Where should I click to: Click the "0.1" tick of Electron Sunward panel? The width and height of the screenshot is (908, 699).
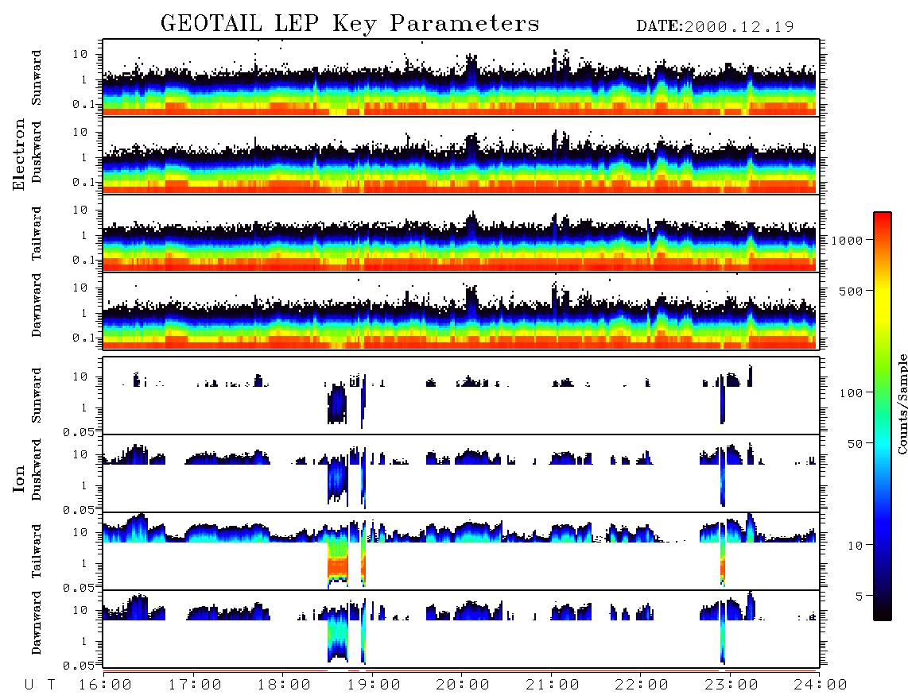click(x=83, y=105)
